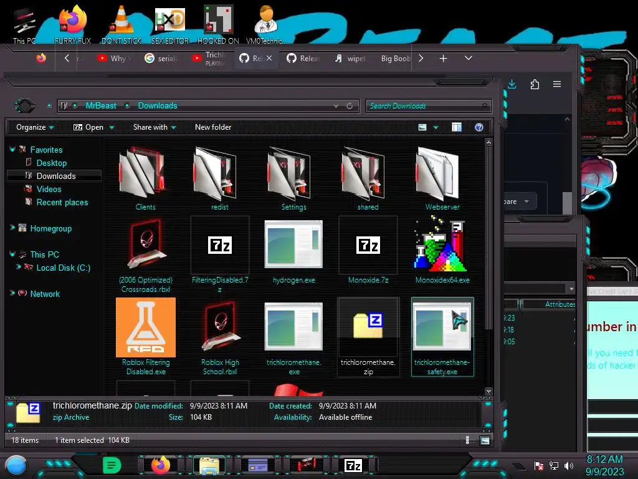Screen dimensions: 638x479
Task: Click the Open toolbar button
Action: (88, 127)
